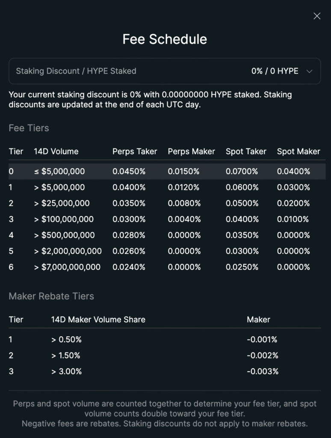Select the > $500,000,000 volume tier
This screenshot has width=331, height=438.
64,235
